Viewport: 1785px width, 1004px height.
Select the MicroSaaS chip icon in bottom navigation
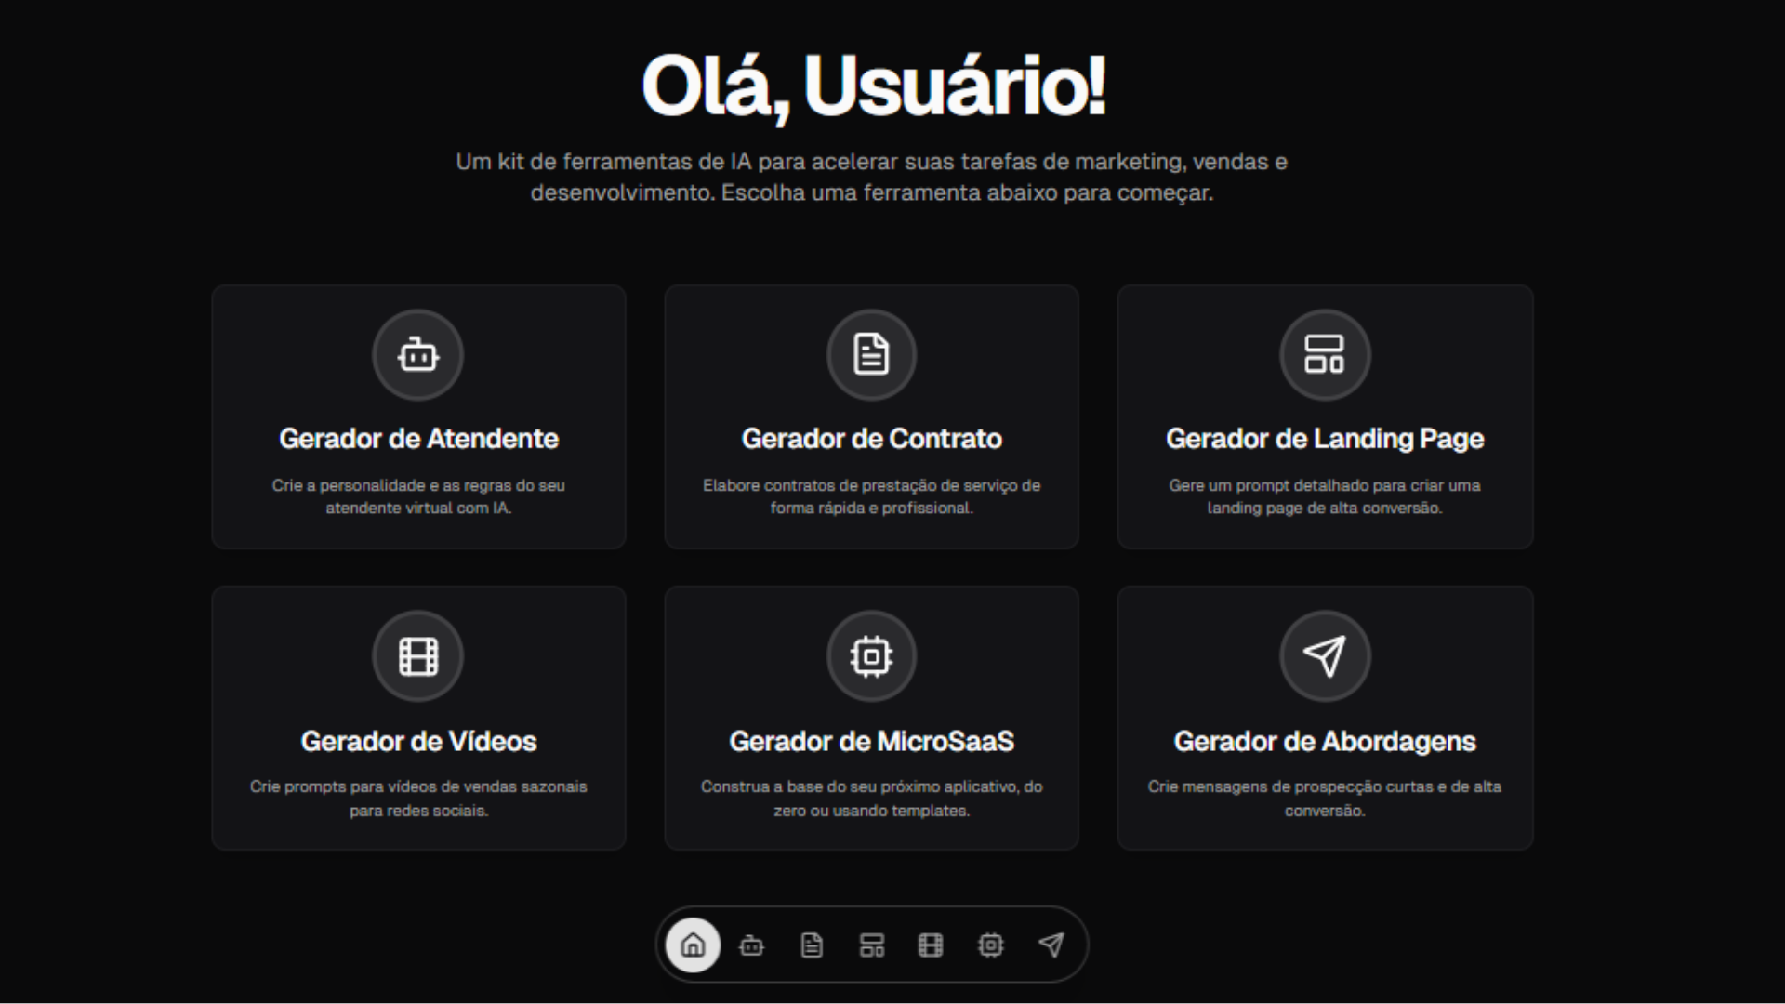point(991,945)
